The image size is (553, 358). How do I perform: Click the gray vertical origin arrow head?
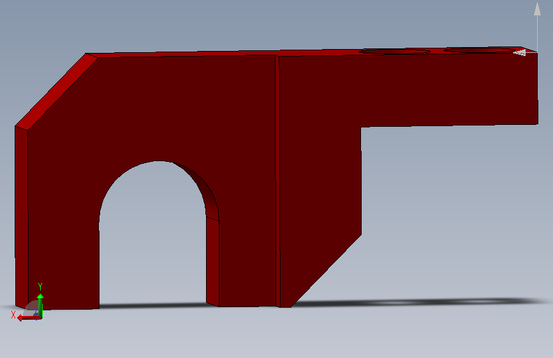537,9
